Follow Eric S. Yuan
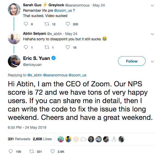 point(132,61)
